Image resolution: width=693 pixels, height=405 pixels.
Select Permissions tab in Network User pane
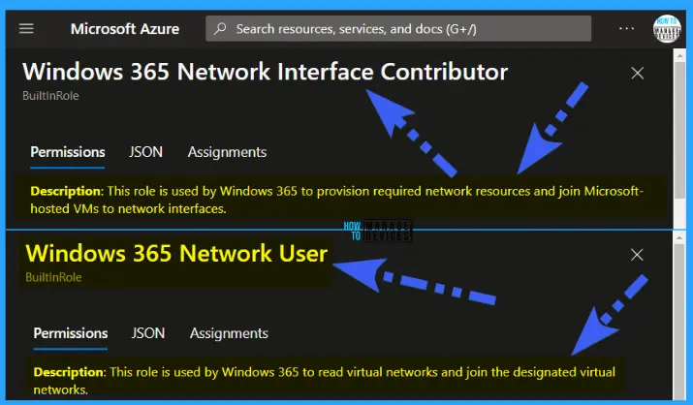(71, 333)
